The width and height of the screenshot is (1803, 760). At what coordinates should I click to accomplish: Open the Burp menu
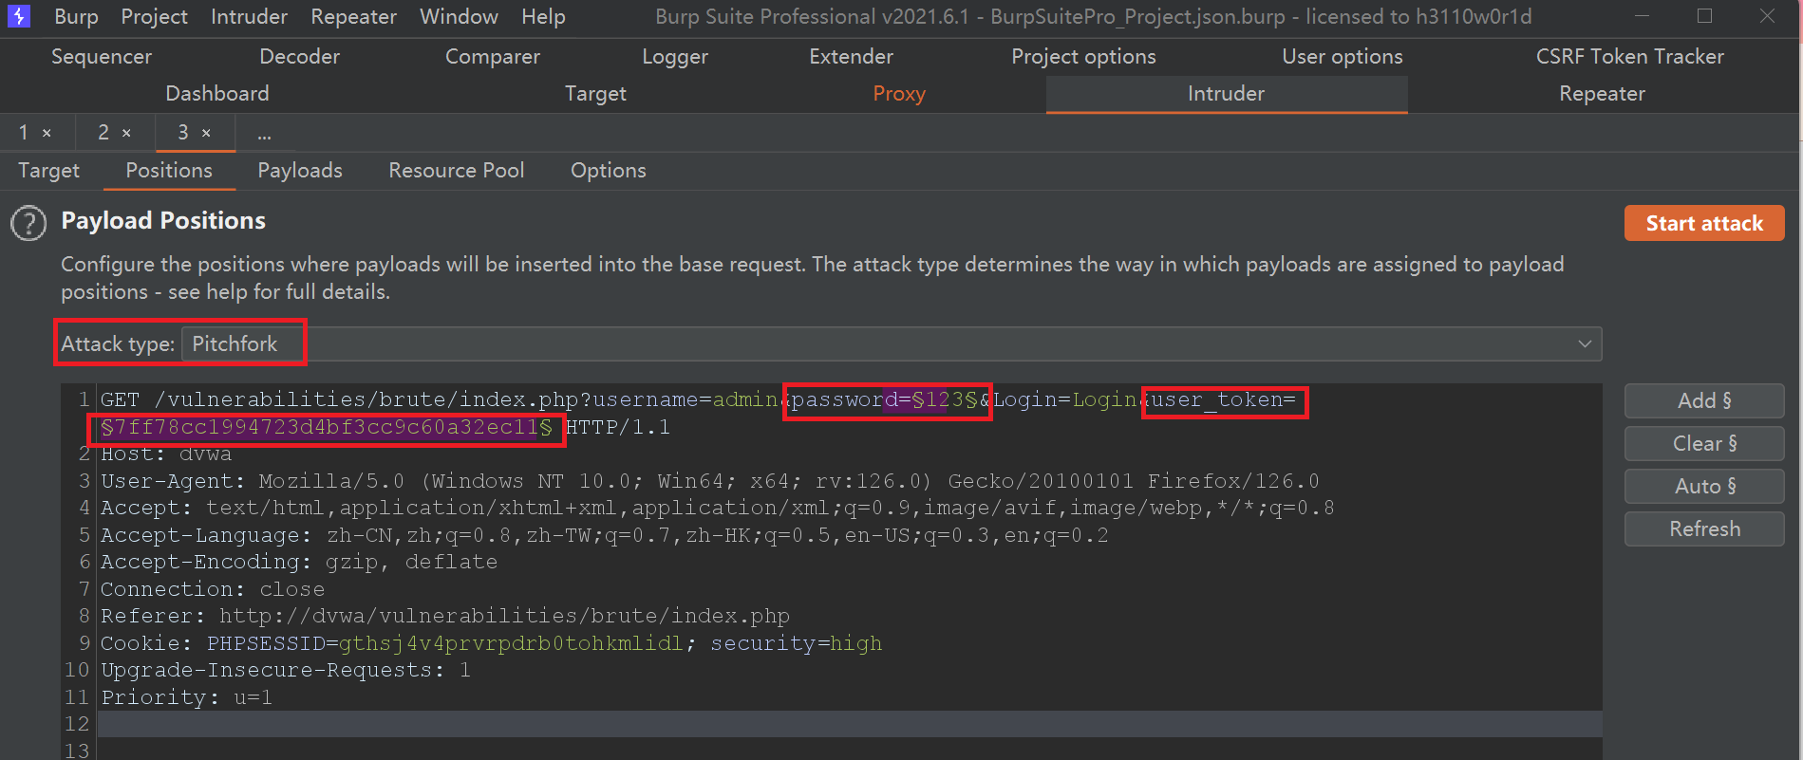pos(77,16)
